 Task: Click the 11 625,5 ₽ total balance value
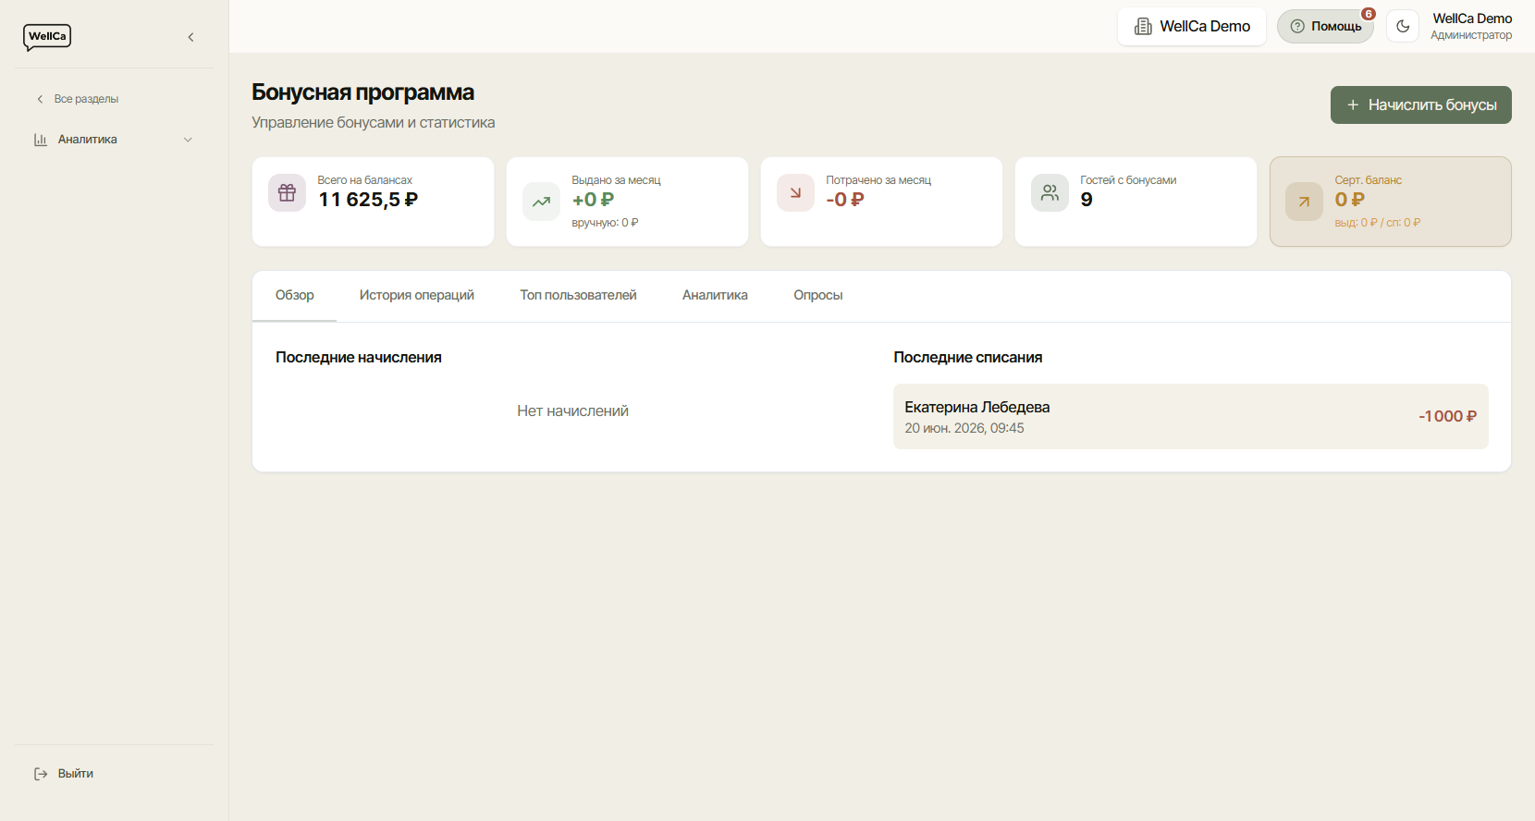[368, 200]
